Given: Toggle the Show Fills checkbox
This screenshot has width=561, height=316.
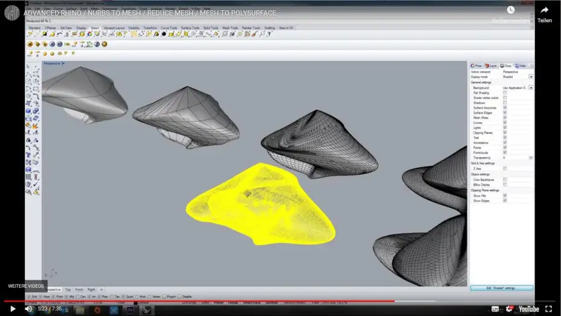Looking at the screenshot, I should [x=505, y=196].
